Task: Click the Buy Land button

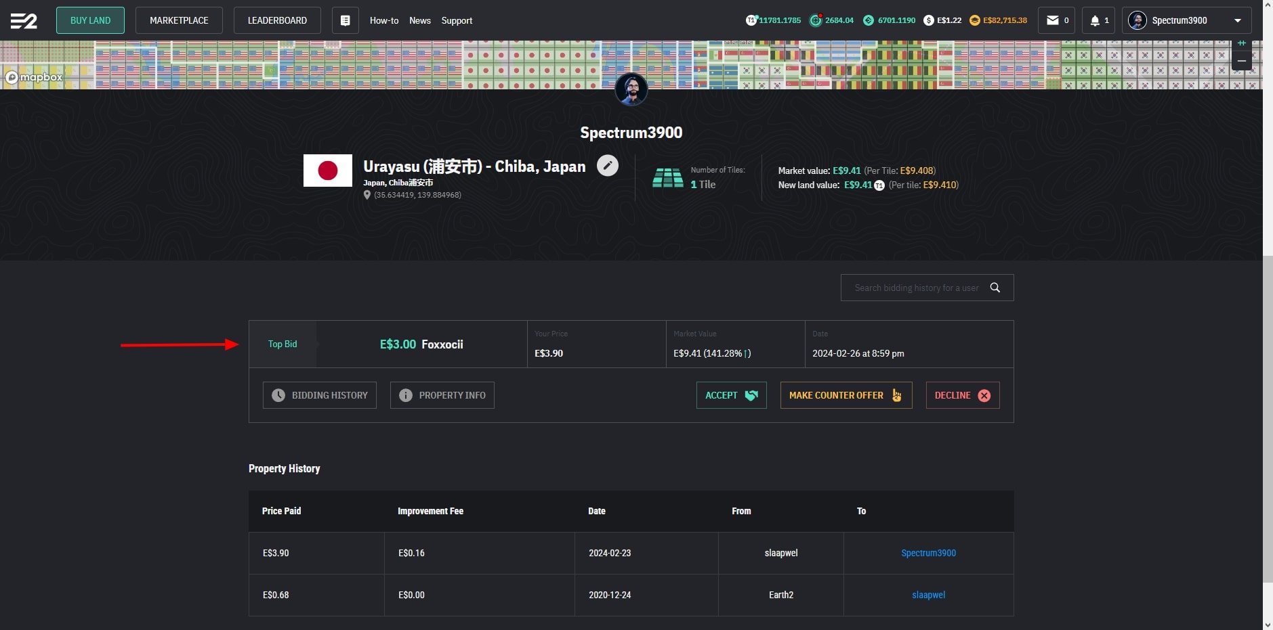Action: click(90, 20)
